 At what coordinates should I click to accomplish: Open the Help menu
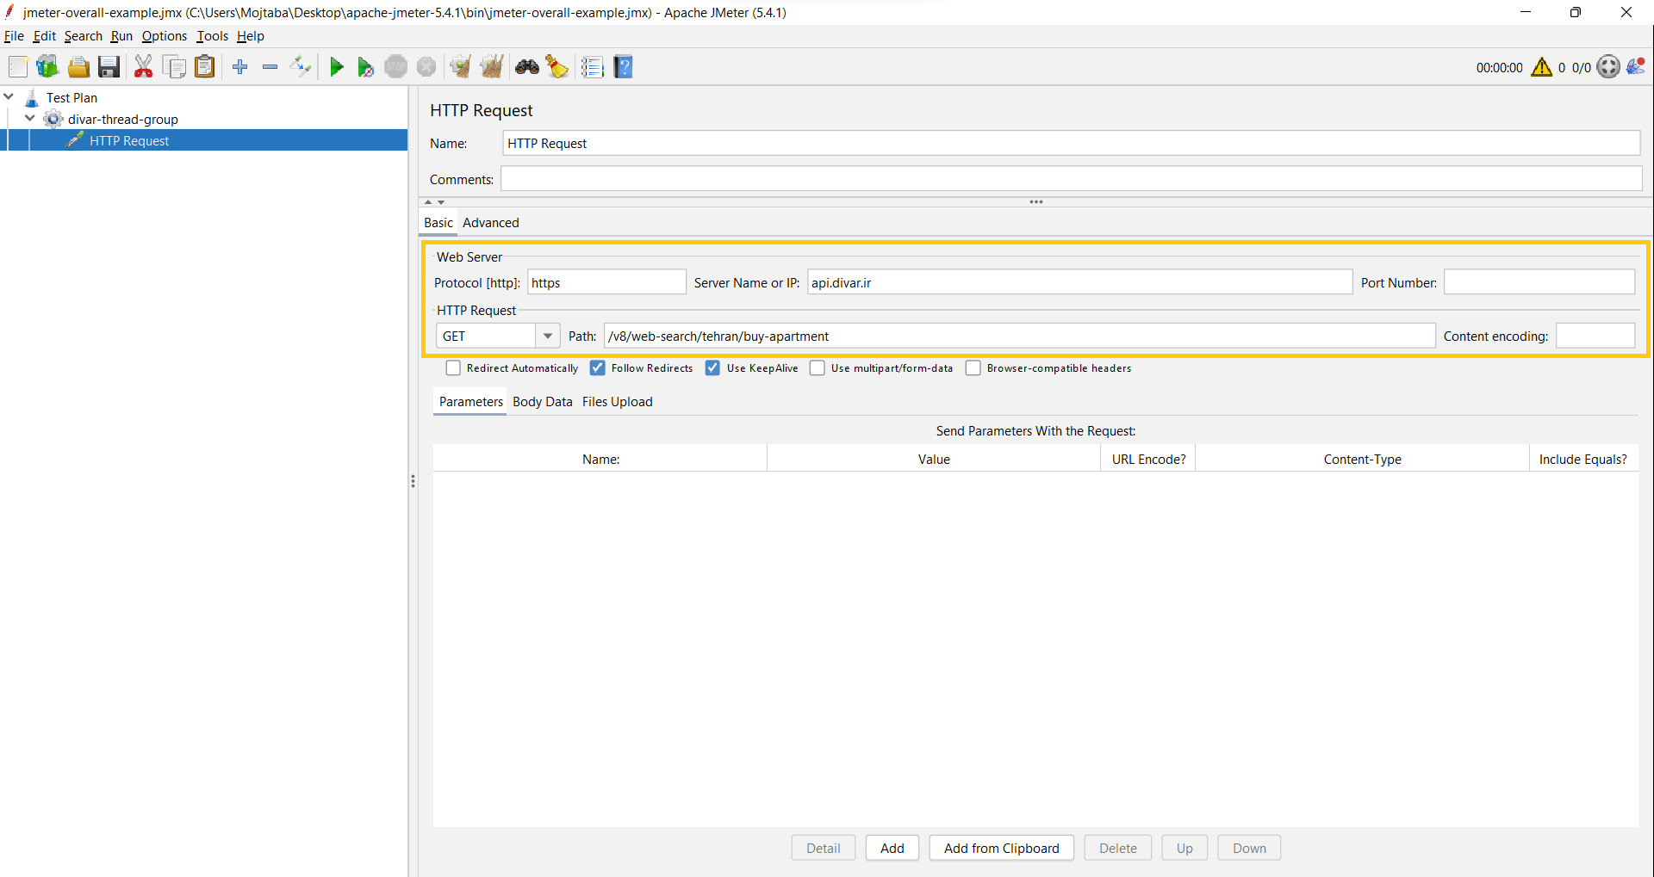(251, 36)
